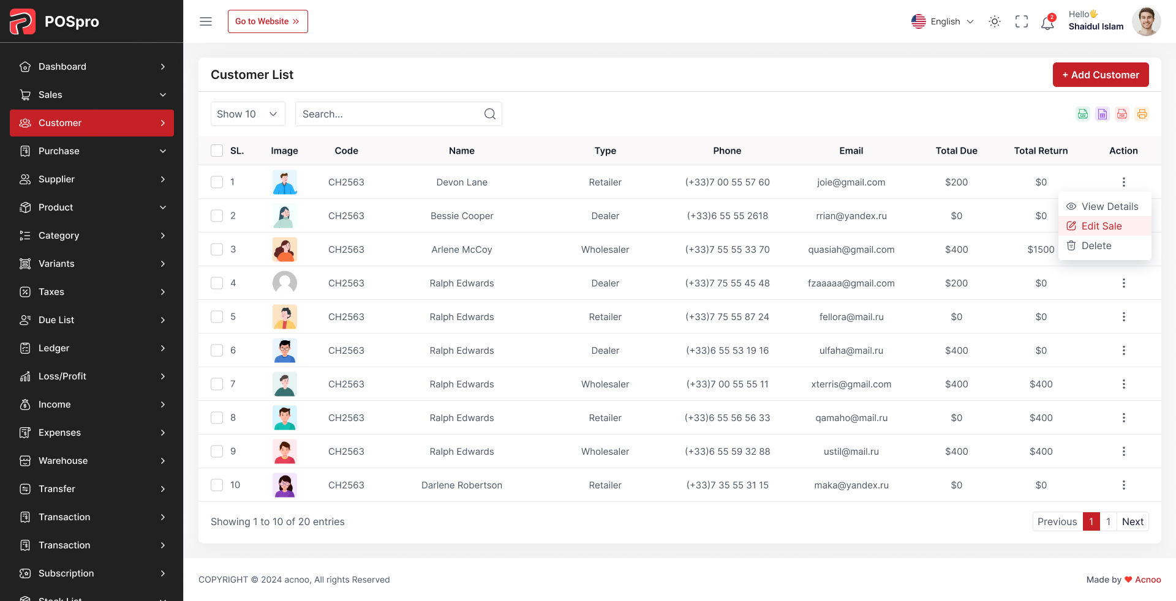Click the Go to Website button
The image size is (1176, 601).
[268, 21]
